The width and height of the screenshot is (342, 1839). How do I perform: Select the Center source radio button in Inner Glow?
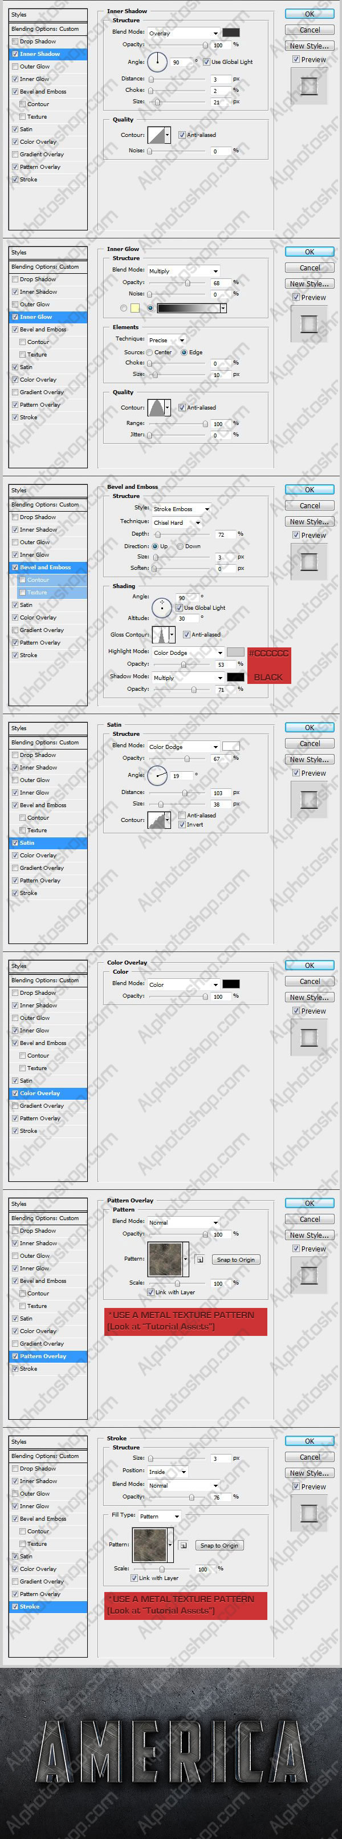(x=150, y=352)
